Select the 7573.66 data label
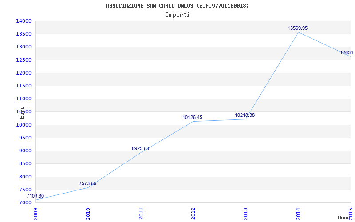 coord(87,183)
